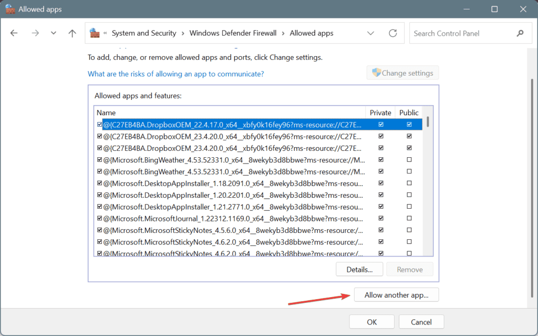Enable Public for MicrosoftJournal_1.22312.1169.0

[x=409, y=218]
